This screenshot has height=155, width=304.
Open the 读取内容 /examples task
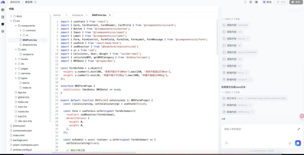click(235, 25)
